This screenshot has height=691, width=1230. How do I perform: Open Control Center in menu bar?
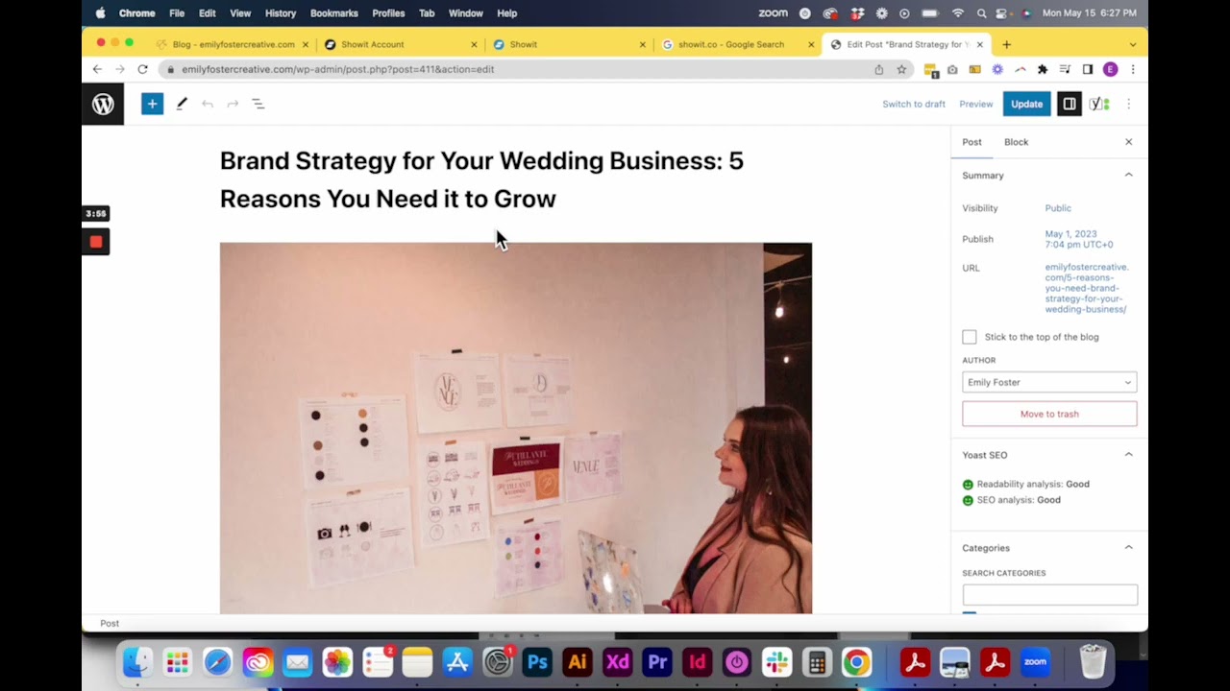1003,13
